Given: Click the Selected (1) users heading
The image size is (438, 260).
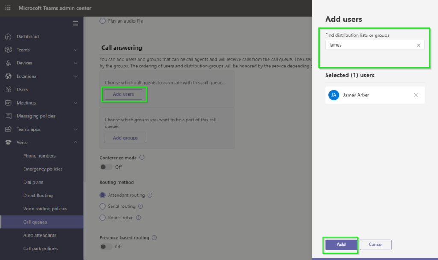Looking at the screenshot, I should [350, 75].
